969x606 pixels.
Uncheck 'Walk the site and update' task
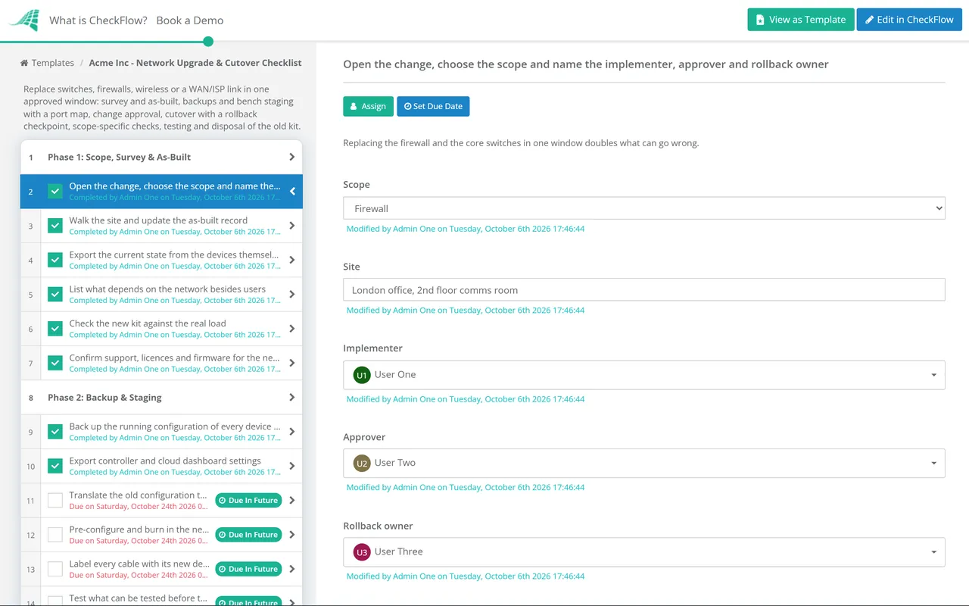coord(55,226)
